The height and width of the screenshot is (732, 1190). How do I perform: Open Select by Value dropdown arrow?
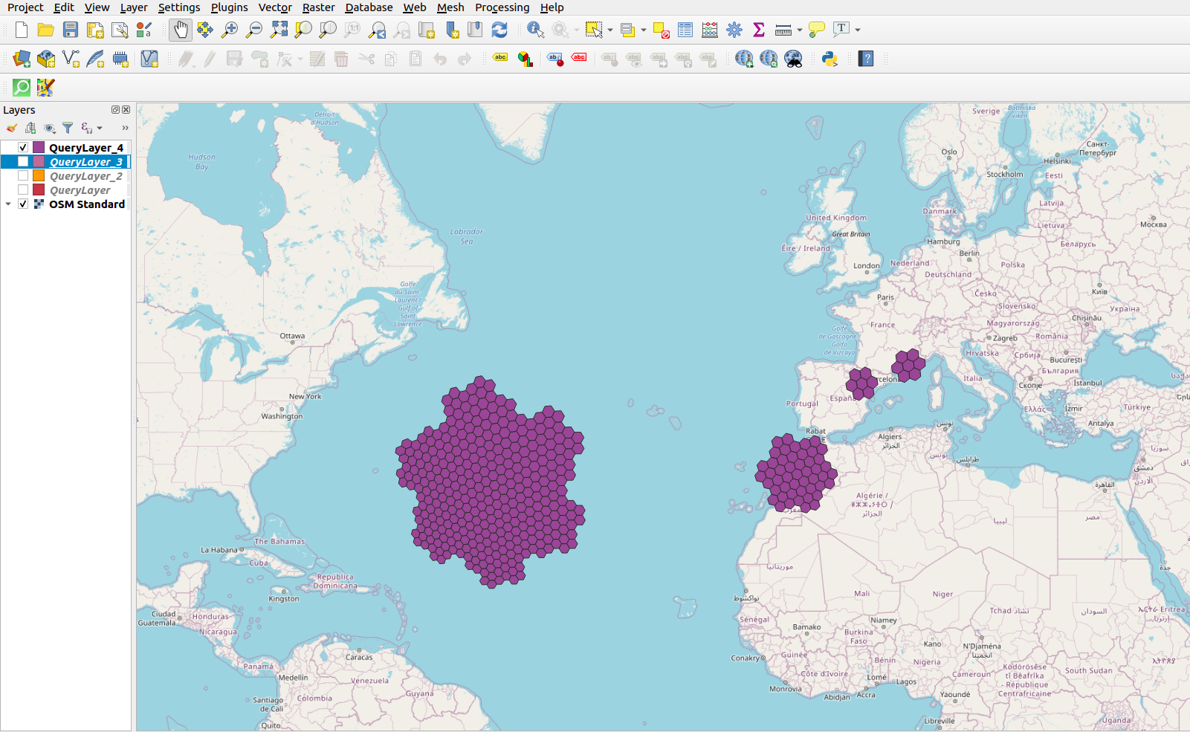tap(644, 30)
